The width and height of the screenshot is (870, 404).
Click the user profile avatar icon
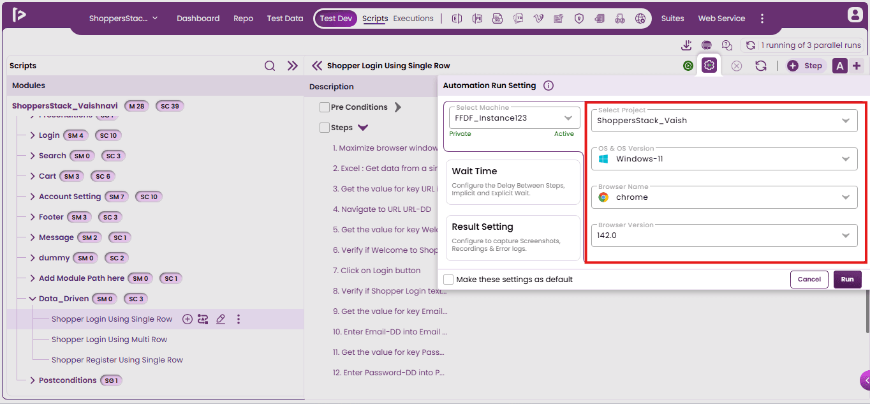tap(855, 15)
